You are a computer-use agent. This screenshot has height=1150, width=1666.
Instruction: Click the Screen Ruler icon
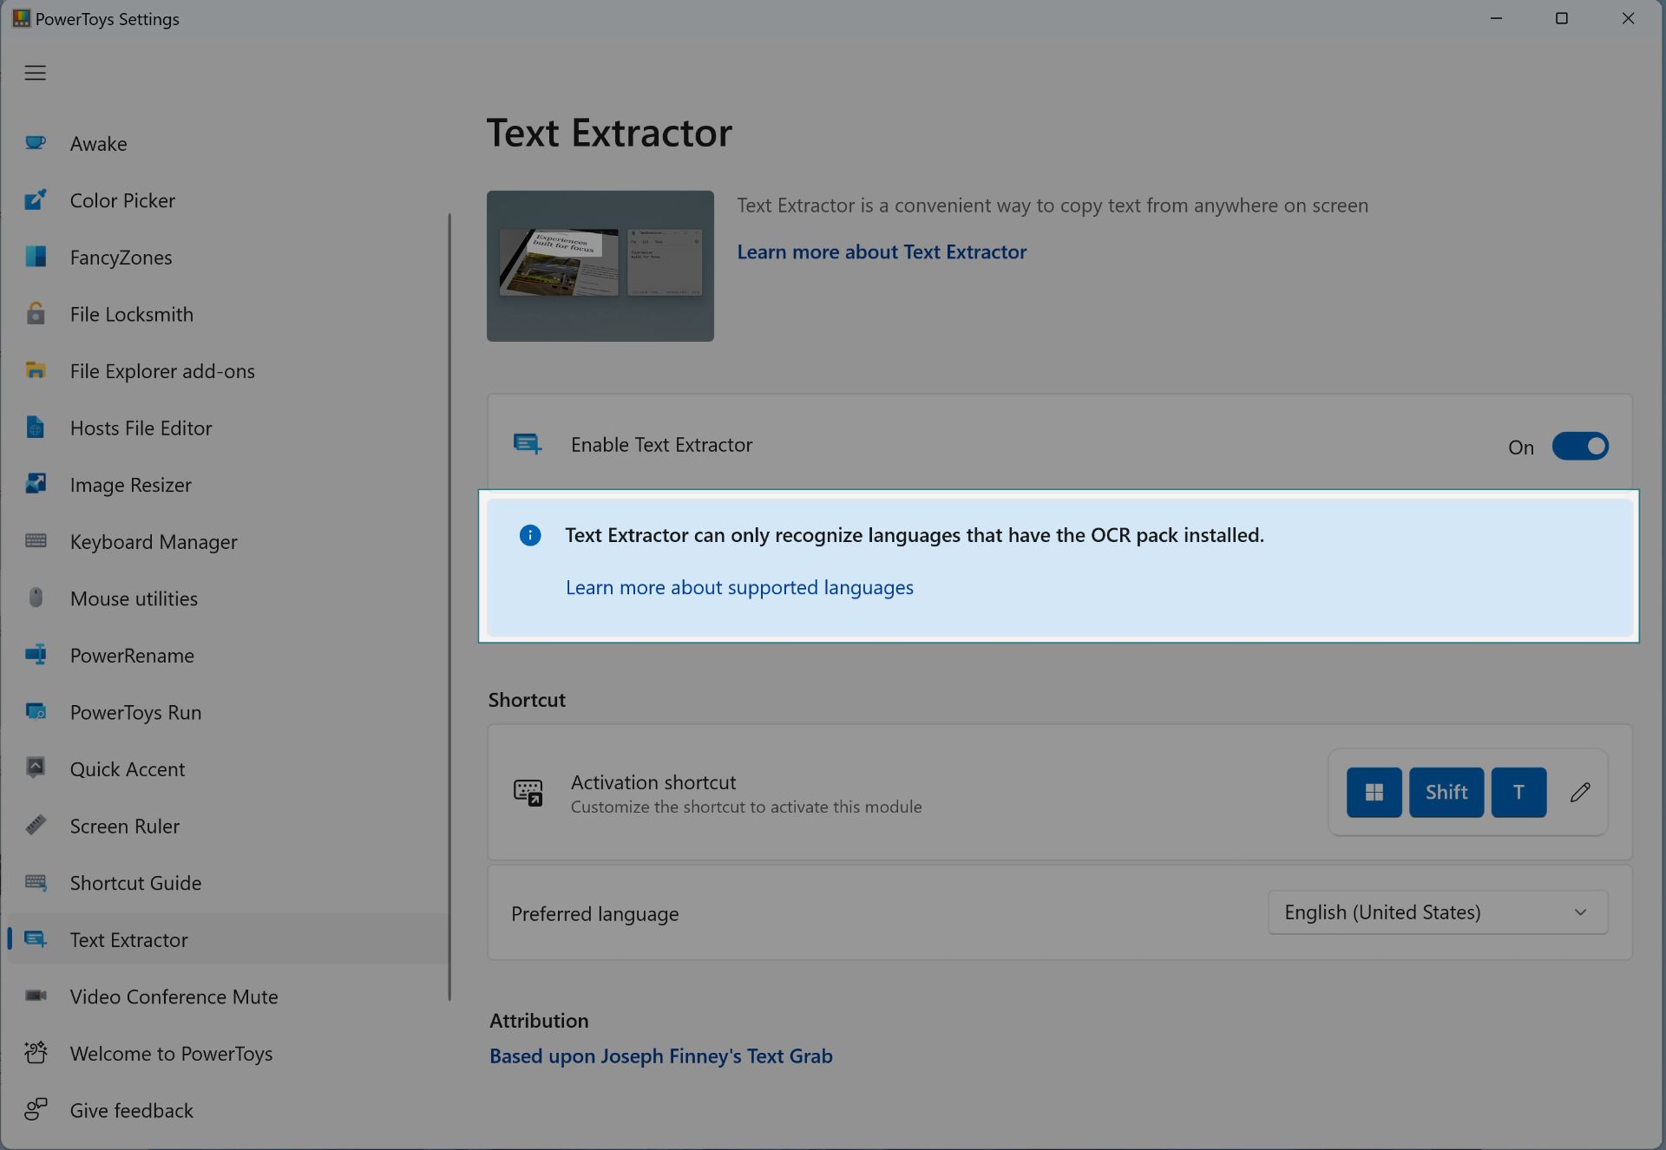point(36,826)
